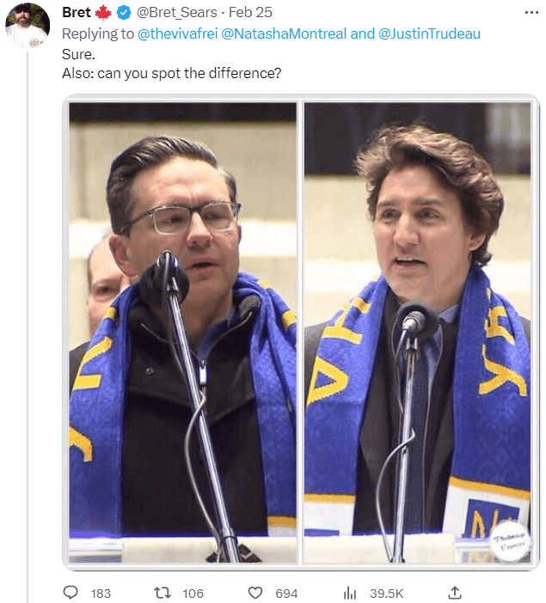Open the left photo with glasses
The height and width of the screenshot is (603, 546).
[x=183, y=332]
